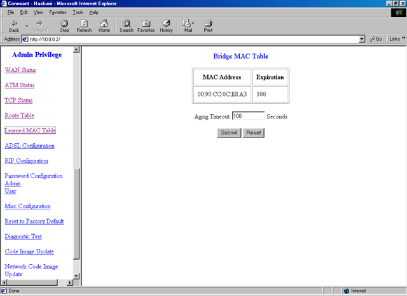Image resolution: width=407 pixels, height=296 pixels.
Task: Click Reset to Factory Default link
Action: (x=34, y=221)
